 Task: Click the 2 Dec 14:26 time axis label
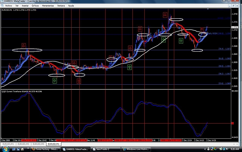click(x=211, y=140)
